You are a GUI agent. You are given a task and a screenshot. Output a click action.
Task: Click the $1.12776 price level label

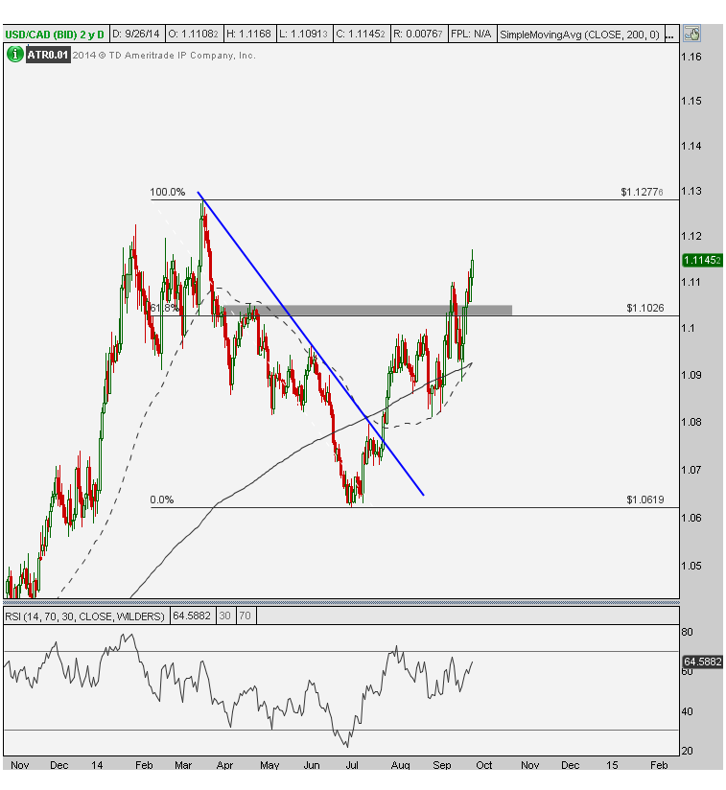[642, 192]
